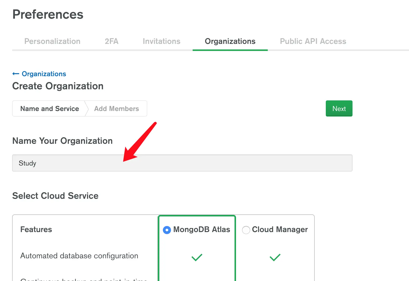Image resolution: width=409 pixels, height=281 pixels.
Task: Select the Organizations tab
Action: [x=230, y=41]
